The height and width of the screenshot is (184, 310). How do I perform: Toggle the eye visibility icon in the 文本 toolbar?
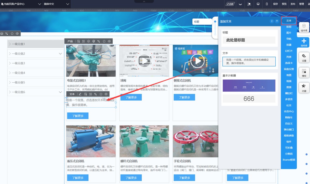(106, 94)
